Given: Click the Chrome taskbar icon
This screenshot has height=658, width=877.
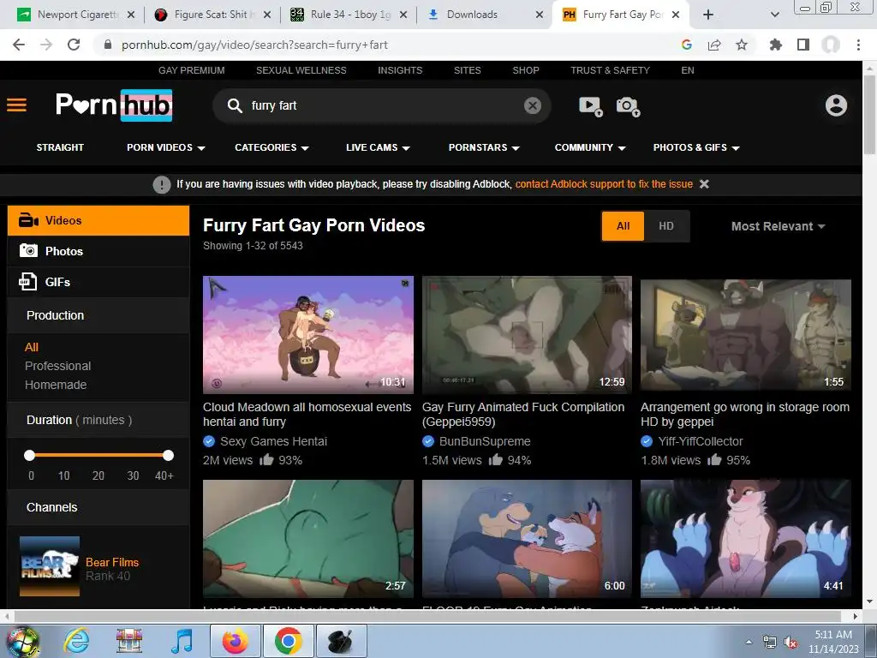Looking at the screenshot, I should pos(288,641).
